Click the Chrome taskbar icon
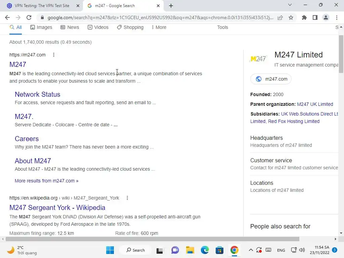 pos(234,250)
